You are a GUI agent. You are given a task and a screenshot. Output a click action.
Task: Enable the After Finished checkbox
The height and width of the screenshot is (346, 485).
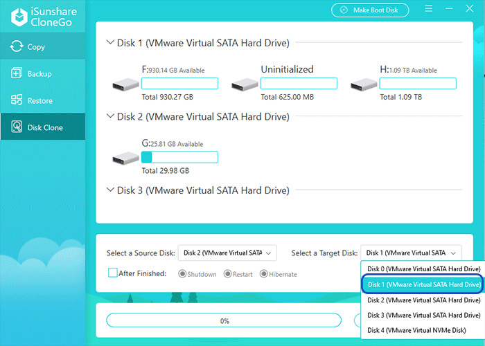click(112, 273)
